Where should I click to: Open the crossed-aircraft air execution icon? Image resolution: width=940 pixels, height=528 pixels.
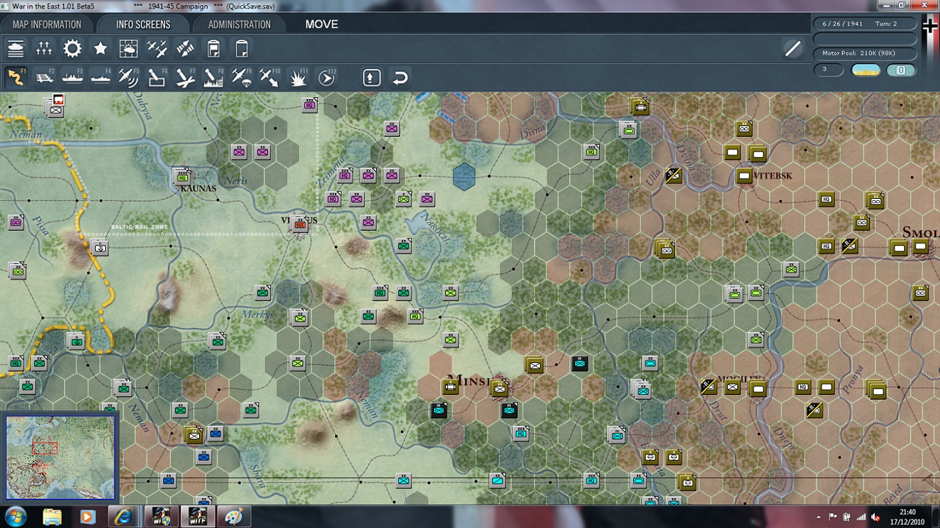click(185, 49)
